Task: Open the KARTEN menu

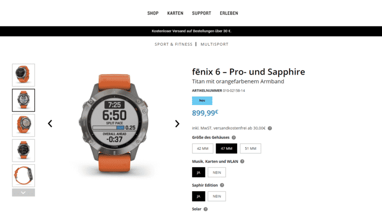Action: [x=175, y=13]
